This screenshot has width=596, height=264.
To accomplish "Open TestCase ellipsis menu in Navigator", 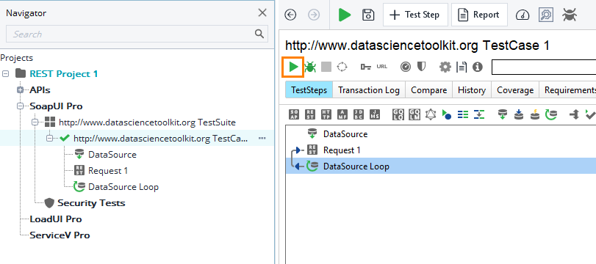I will coord(262,139).
